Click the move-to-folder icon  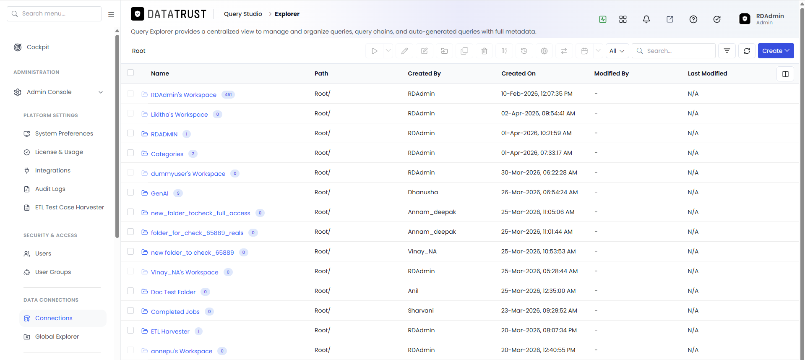click(444, 51)
